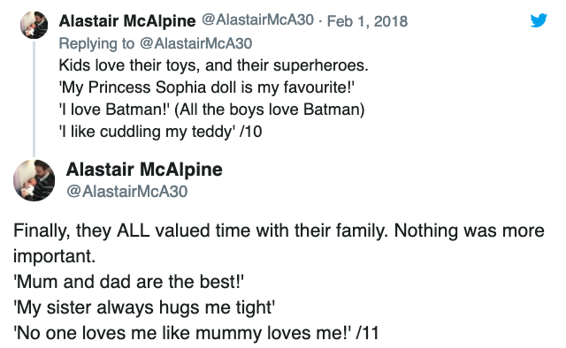The image size is (566, 348).
Task: Select the @AlastairMcA30 handle beside the top name
Action: [x=257, y=19]
